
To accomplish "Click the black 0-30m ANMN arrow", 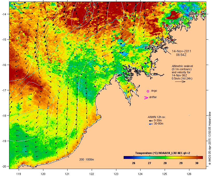I will pyautogui.click(x=151, y=121).
